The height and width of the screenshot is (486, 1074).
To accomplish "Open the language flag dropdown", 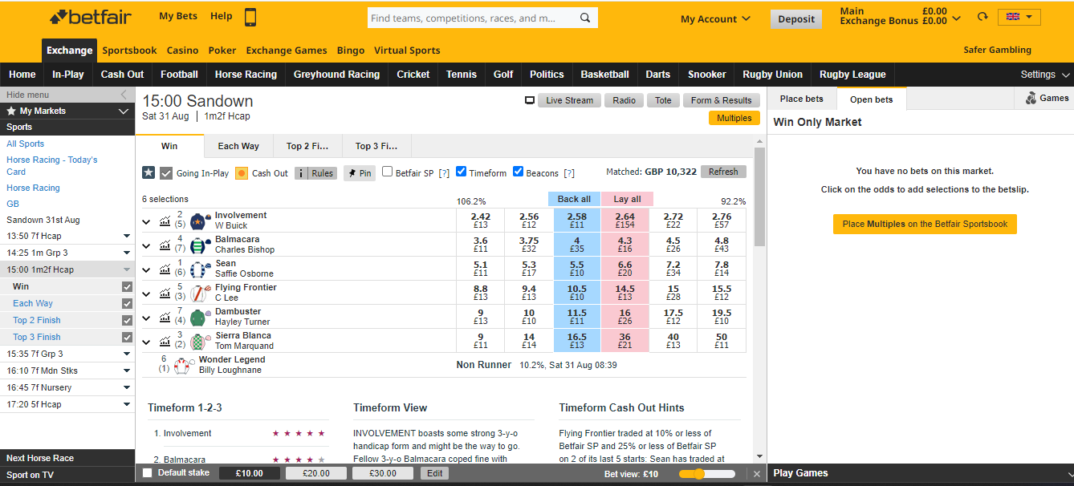I will 1019,17.
